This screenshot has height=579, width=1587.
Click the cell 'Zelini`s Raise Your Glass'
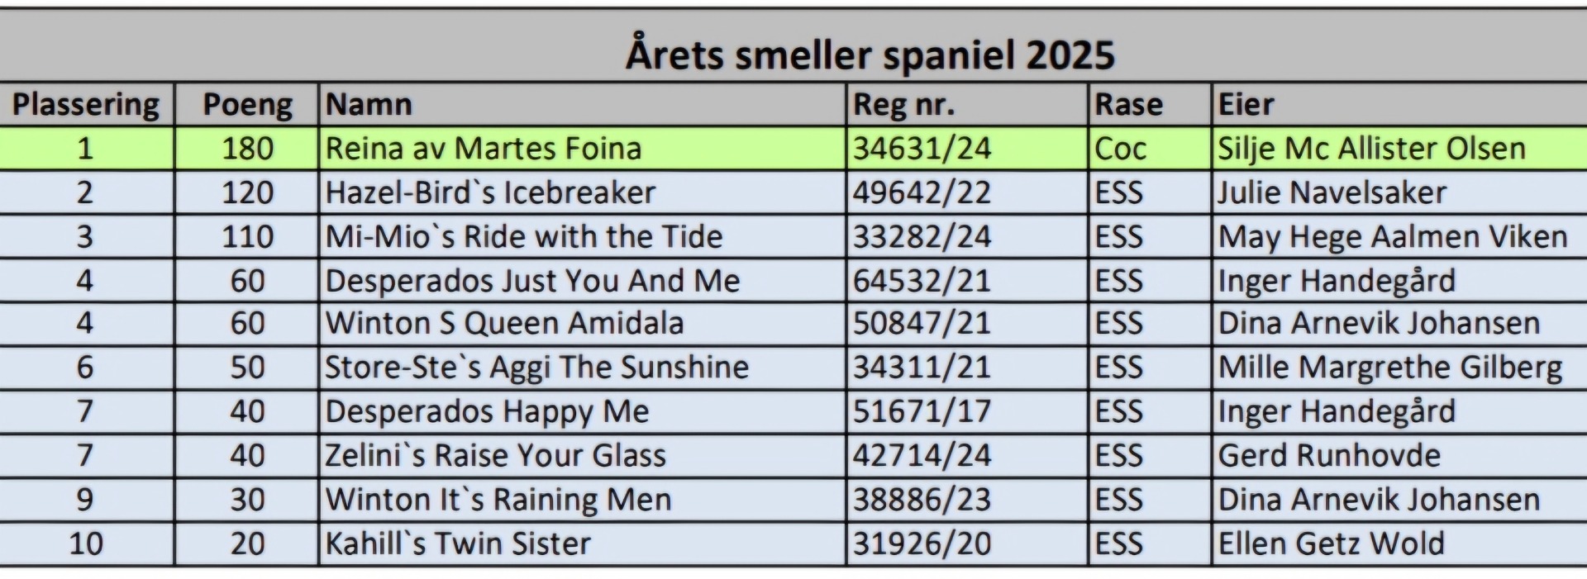tap(495, 455)
